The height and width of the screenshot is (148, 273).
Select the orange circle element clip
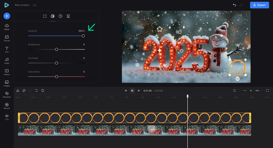point(134,118)
